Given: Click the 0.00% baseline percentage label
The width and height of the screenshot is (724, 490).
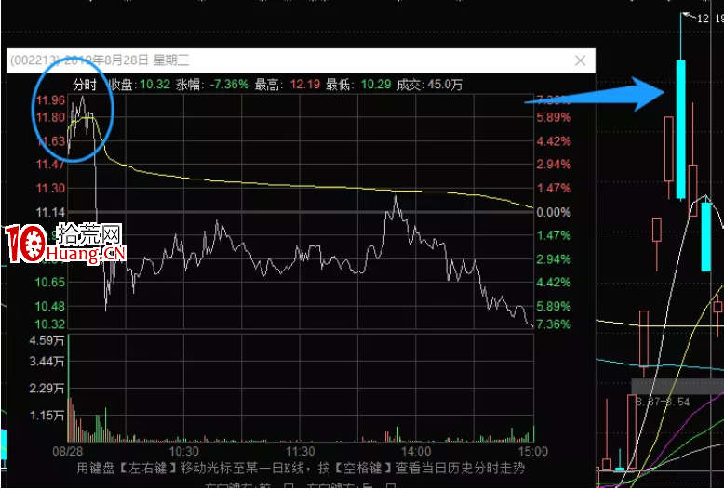Looking at the screenshot, I should pyautogui.click(x=554, y=212).
